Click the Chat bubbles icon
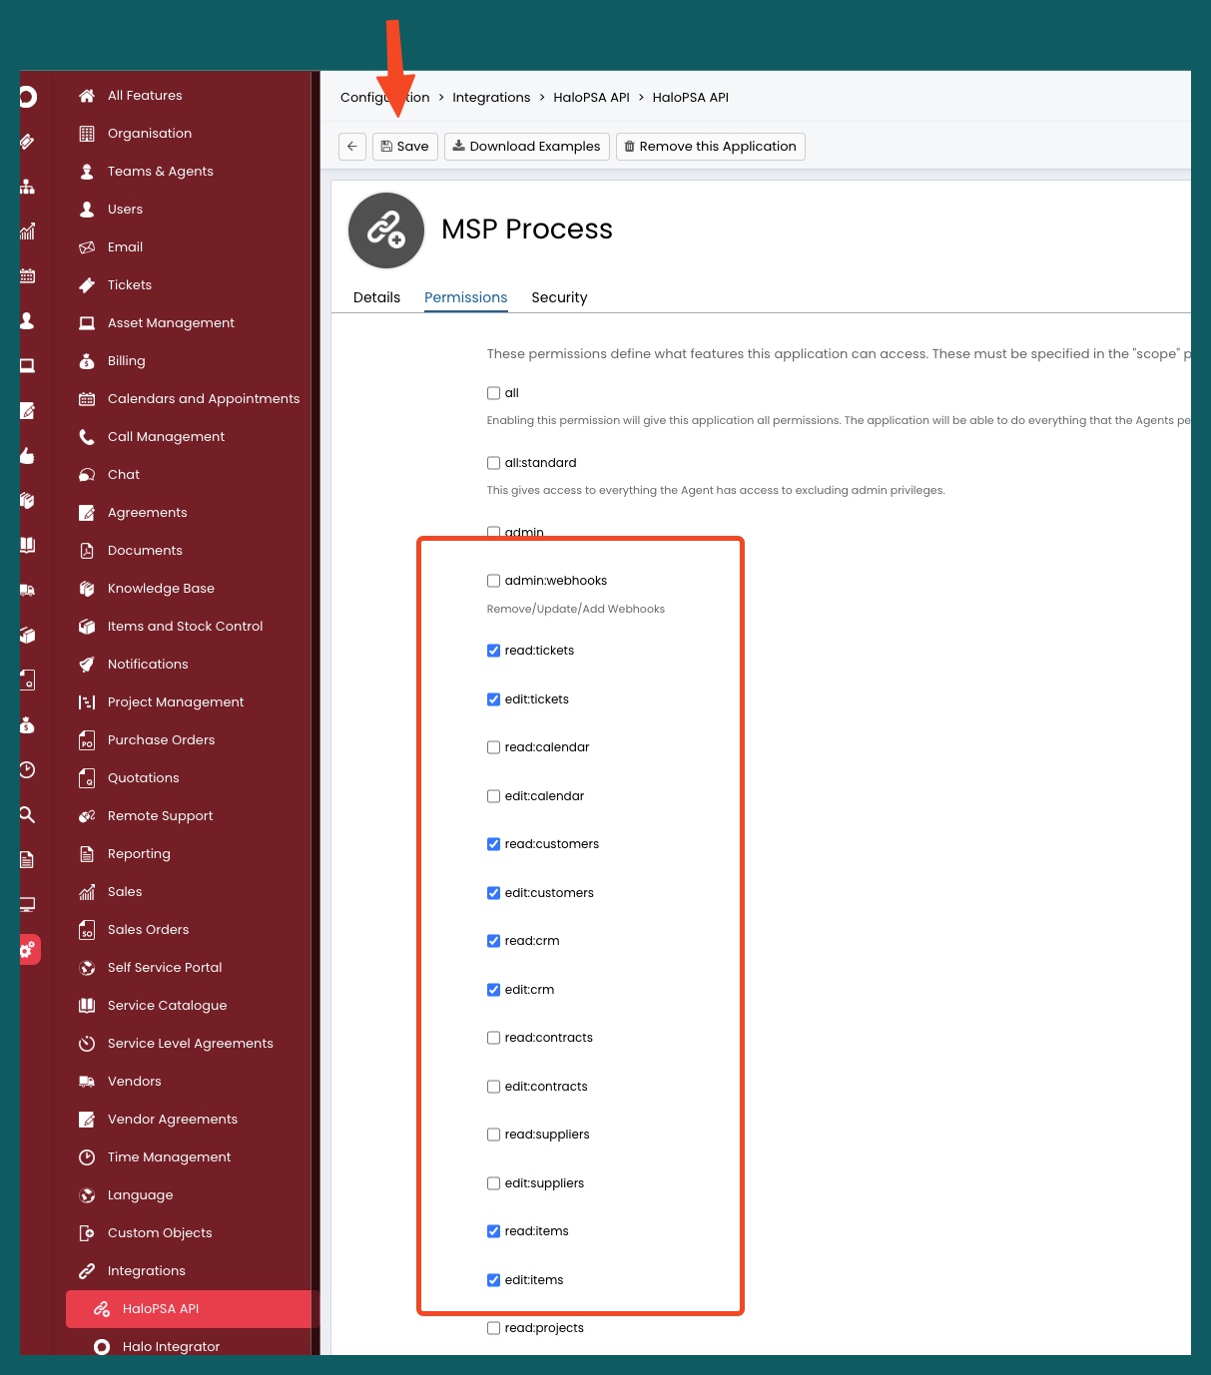Viewport: 1211px width, 1375px height. pos(87,475)
